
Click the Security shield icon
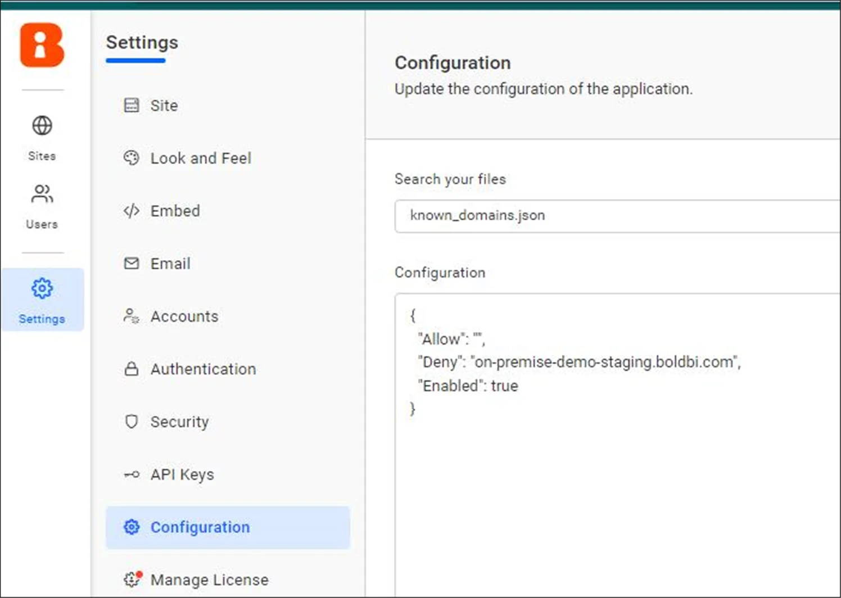coord(132,422)
